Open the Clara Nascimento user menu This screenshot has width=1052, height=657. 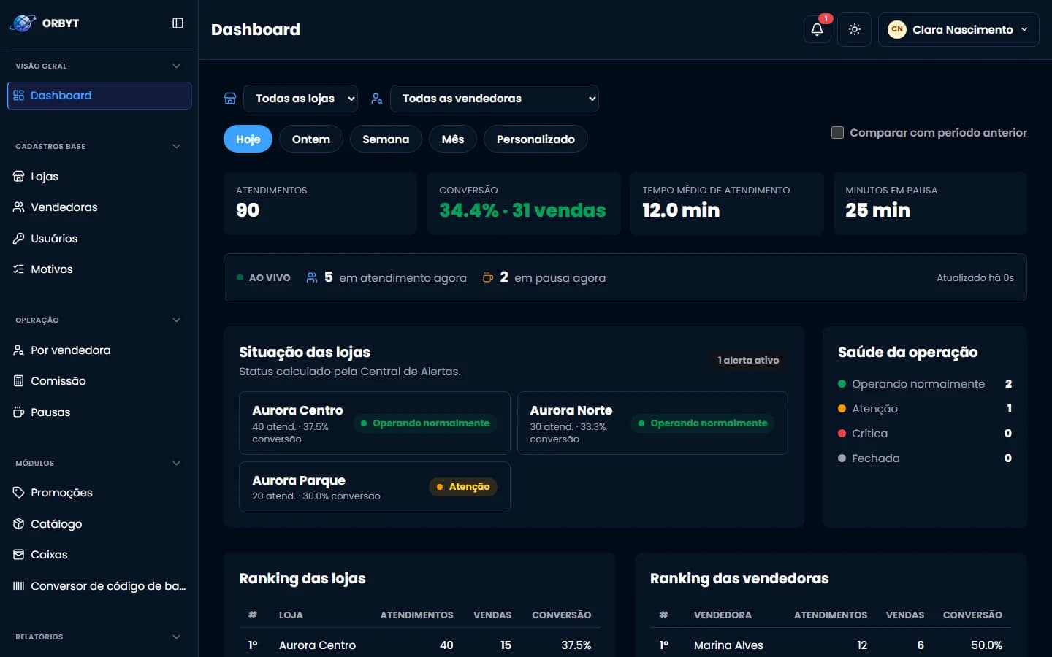(x=958, y=29)
